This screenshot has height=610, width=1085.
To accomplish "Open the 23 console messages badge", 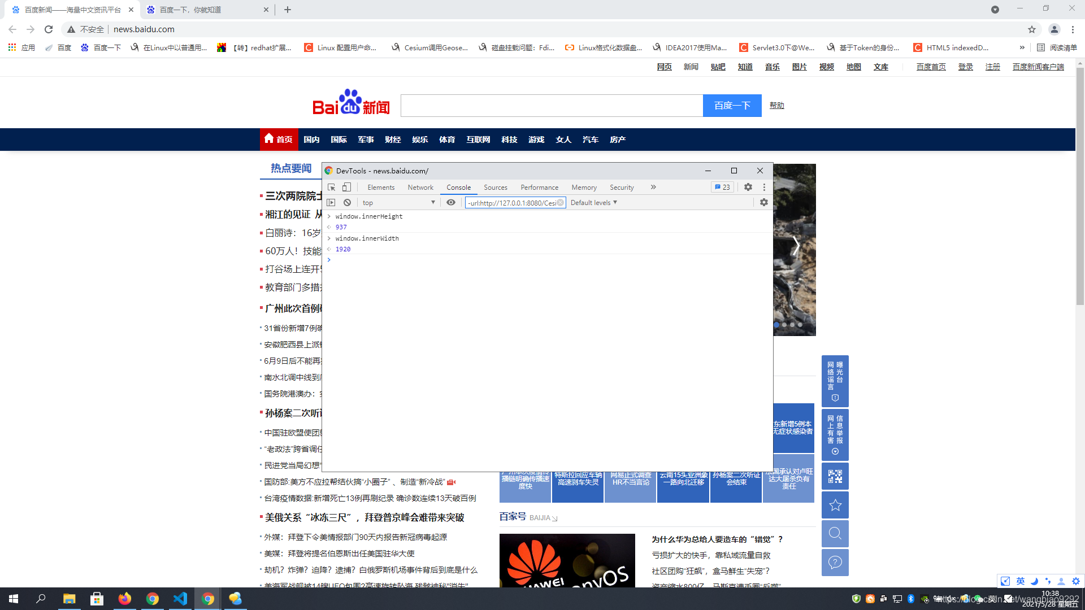I will (x=722, y=187).
